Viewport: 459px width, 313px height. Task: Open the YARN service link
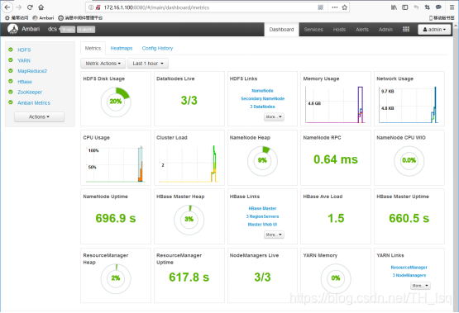(24, 60)
